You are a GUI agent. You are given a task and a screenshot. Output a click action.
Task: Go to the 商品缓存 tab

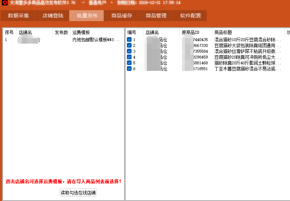coord(121,16)
